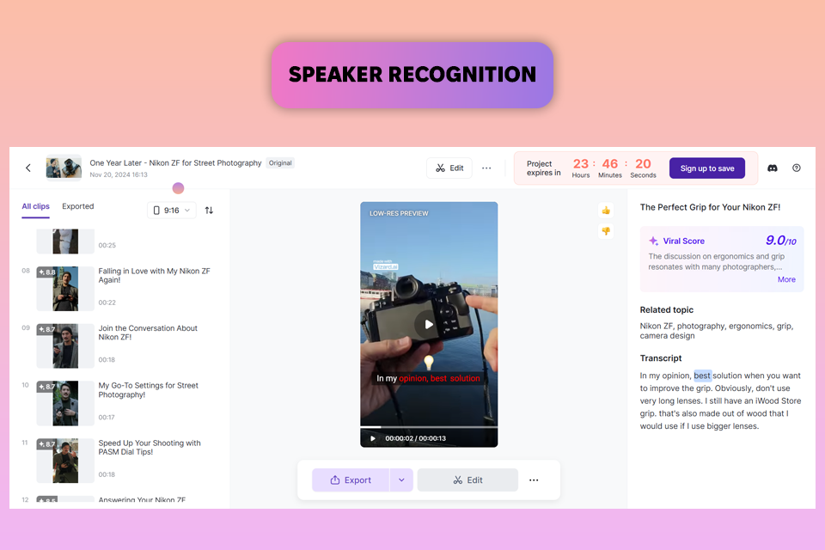Click the top bar Edit scissors button
The height and width of the screenshot is (550, 825).
449,168
